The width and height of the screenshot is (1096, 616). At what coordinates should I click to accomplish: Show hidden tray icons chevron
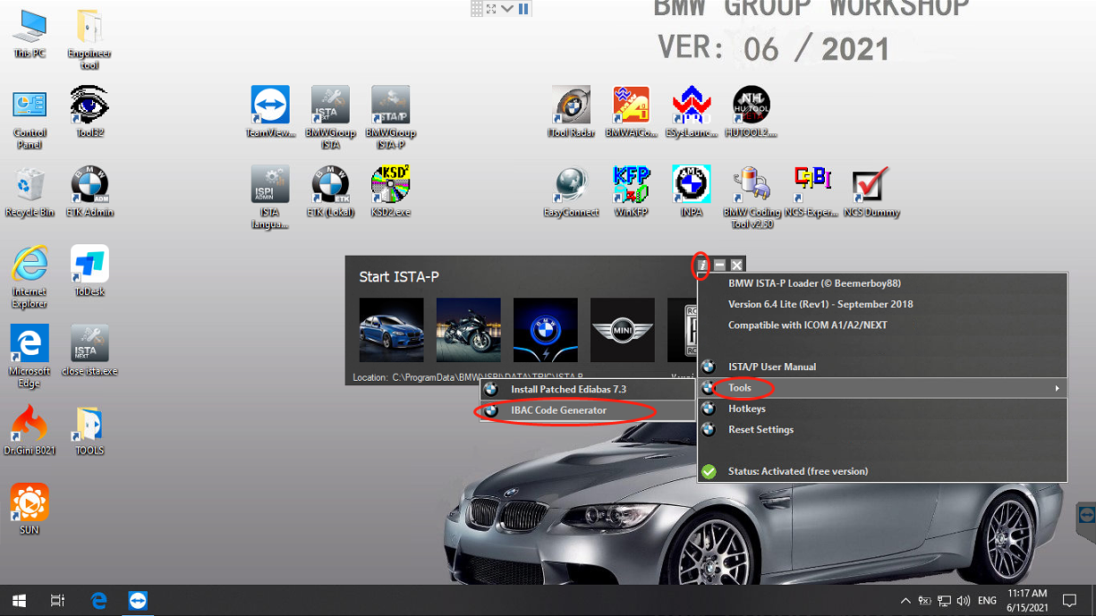[905, 601]
